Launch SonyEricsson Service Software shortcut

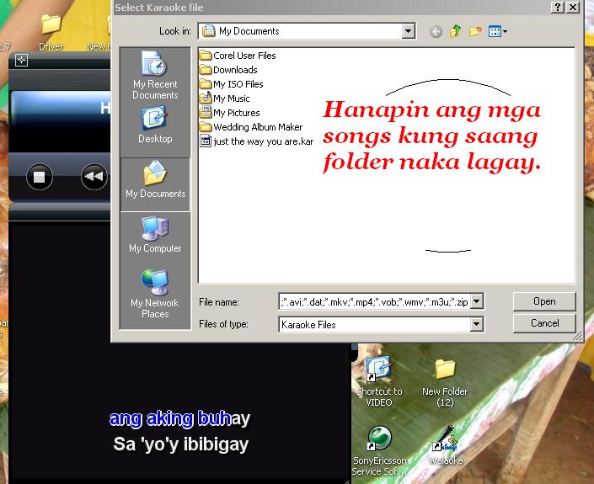coord(380,450)
